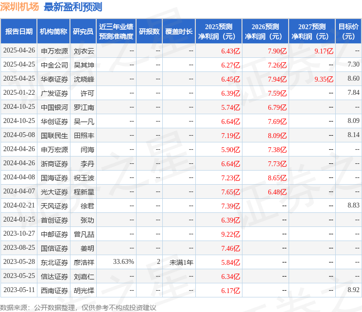
Task: Click the 9.22亿 forecast value
Action: coord(231,234)
